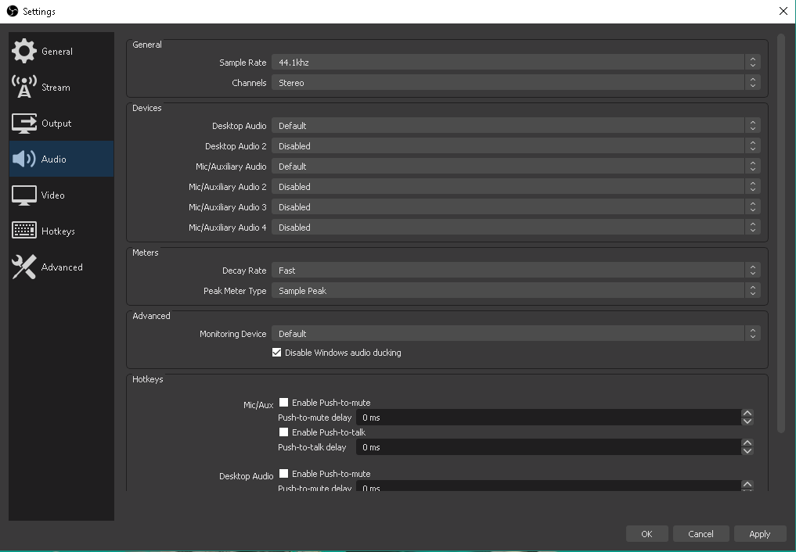The width and height of the screenshot is (796, 552).
Task: Click the Decay Rate label
Action: point(244,271)
